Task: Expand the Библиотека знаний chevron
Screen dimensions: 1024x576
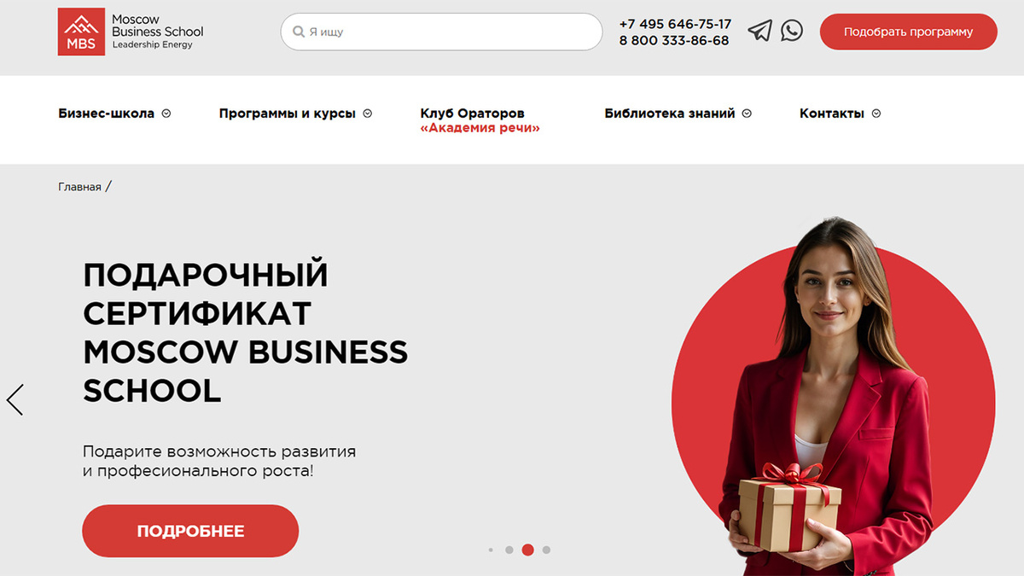Action: (x=747, y=113)
